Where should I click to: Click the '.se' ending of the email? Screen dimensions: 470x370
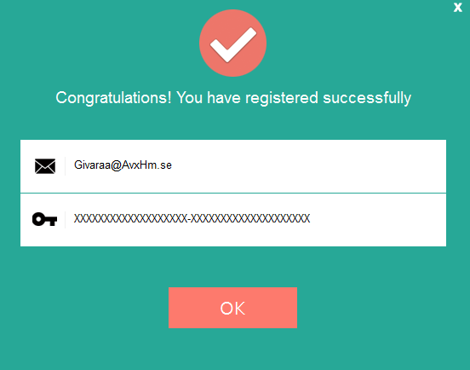[165, 165]
